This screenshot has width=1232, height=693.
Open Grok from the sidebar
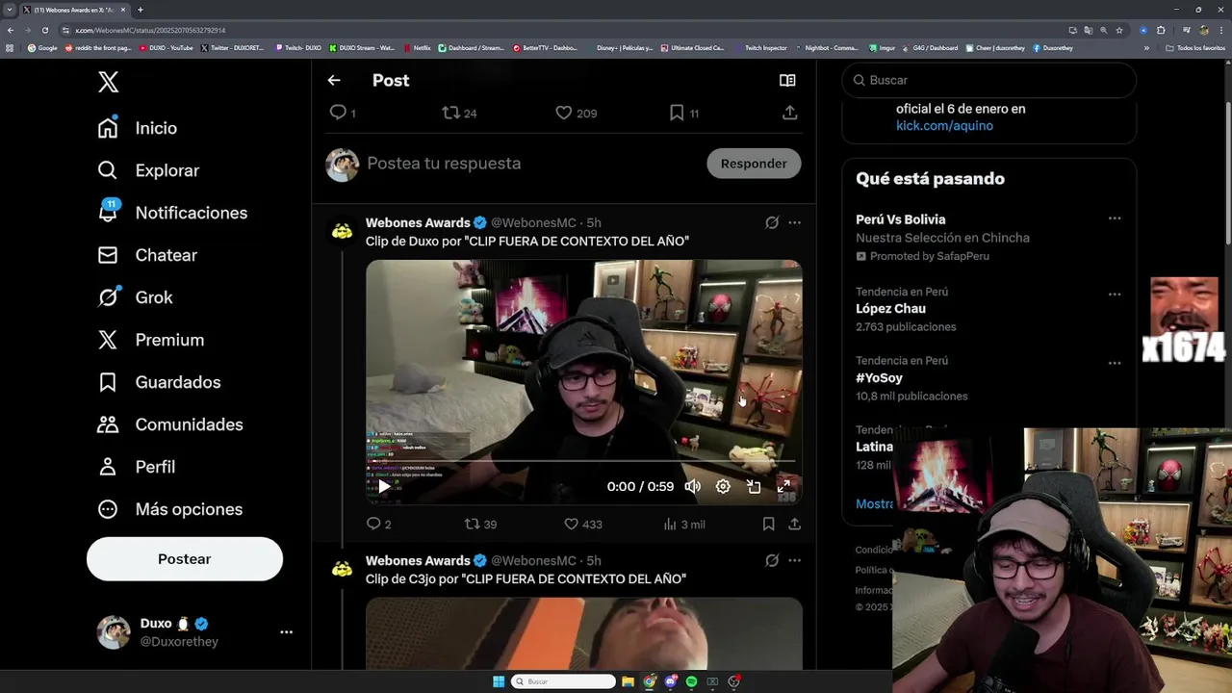tap(135, 297)
